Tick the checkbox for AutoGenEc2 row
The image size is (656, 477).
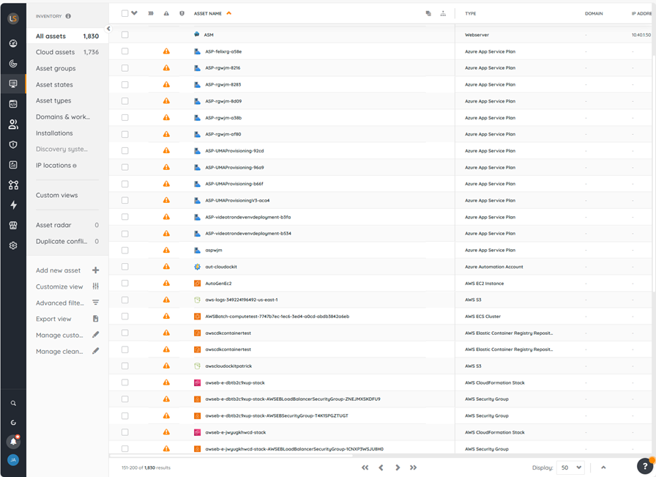(x=124, y=283)
